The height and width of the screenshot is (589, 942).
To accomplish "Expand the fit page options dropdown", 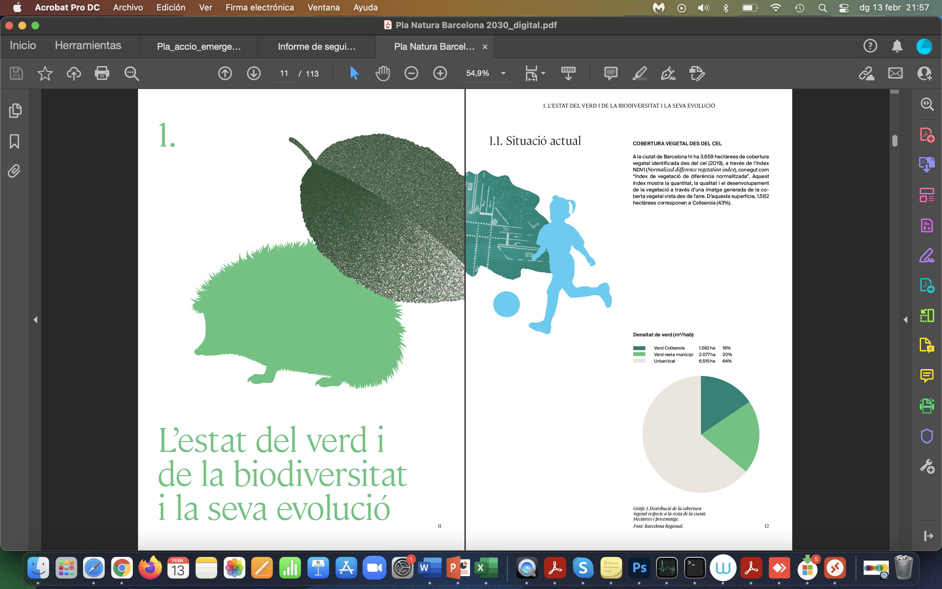I will click(x=543, y=73).
